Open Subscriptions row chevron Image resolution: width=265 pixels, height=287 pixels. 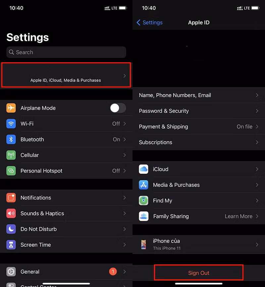coord(257,142)
